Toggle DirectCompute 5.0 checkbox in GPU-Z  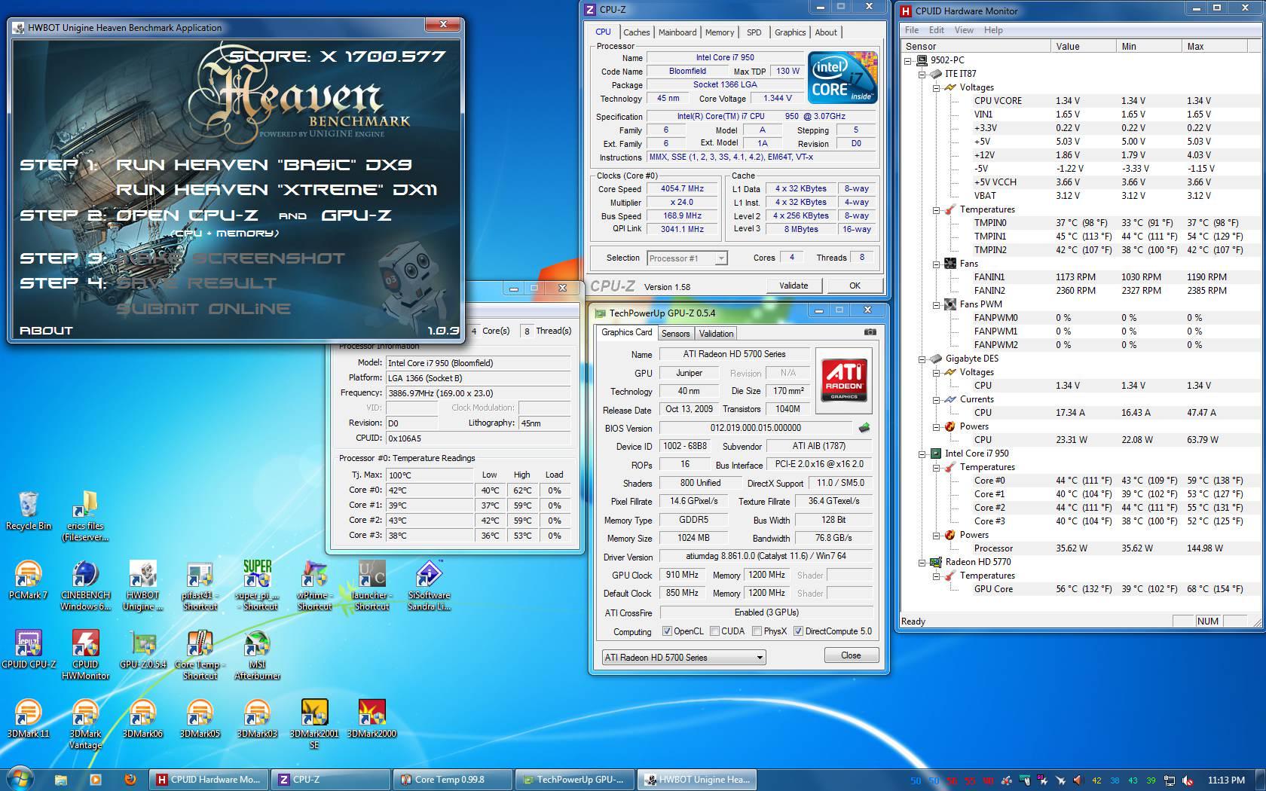click(x=798, y=631)
